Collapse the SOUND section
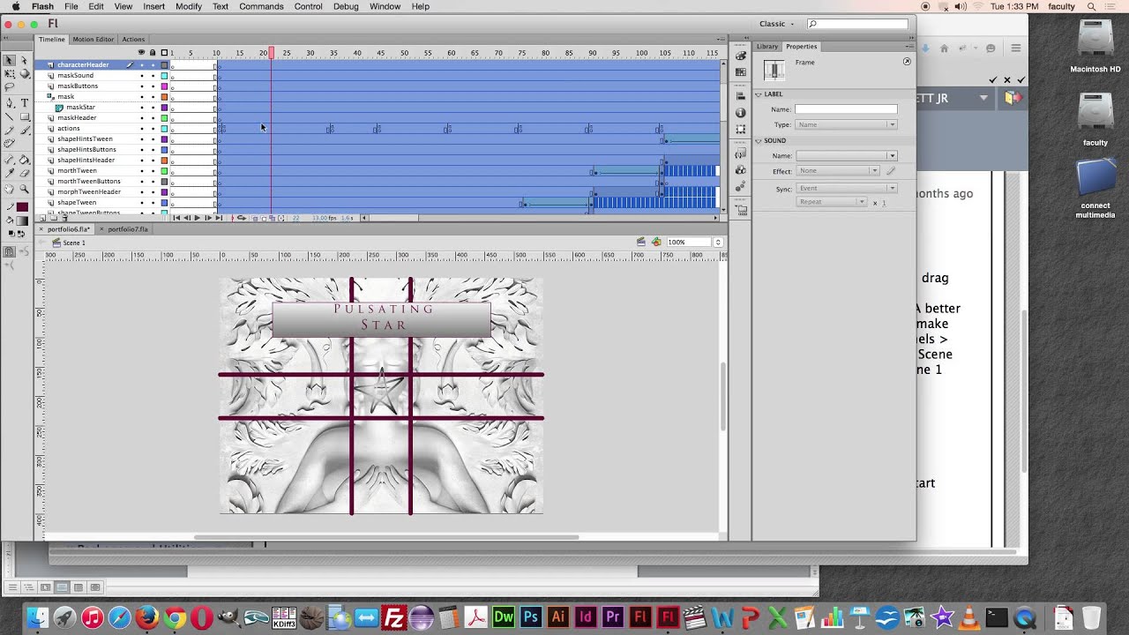 click(759, 141)
